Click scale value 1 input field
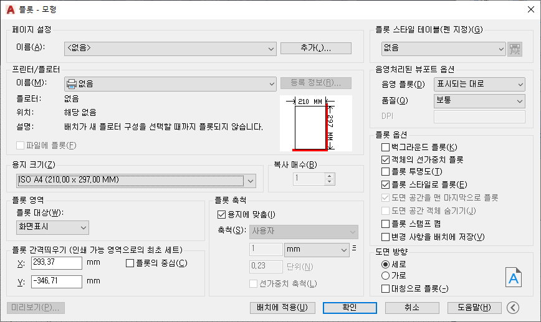 click(x=266, y=249)
